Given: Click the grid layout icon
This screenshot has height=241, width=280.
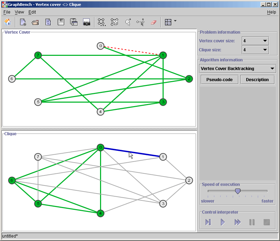Looking at the screenshot, I should pyautogui.click(x=168, y=22).
